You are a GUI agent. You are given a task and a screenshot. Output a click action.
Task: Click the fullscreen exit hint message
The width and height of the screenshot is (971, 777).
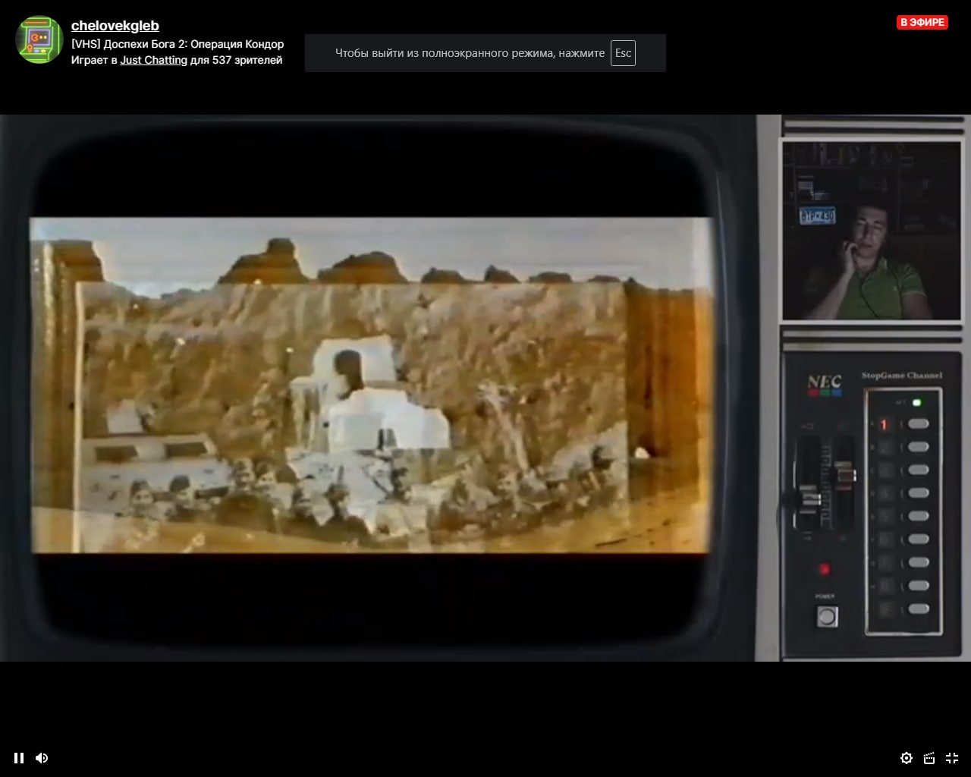(485, 53)
